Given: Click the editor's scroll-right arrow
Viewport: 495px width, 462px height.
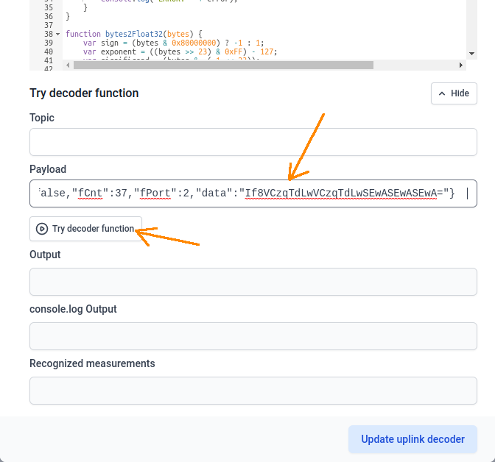Looking at the screenshot, I should 462,65.
